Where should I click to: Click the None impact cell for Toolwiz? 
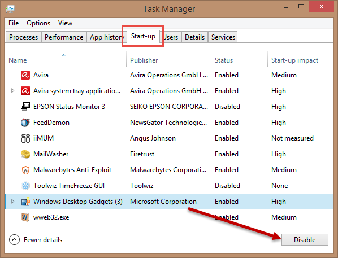[x=279, y=186]
